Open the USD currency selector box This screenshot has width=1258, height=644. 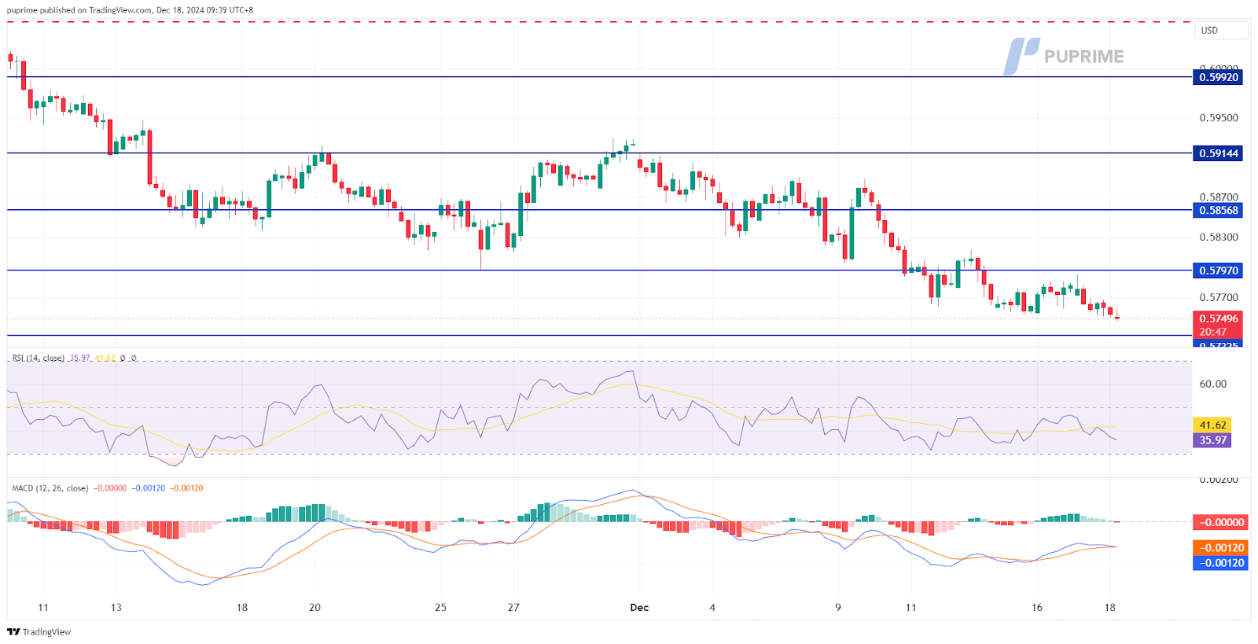(x=1220, y=31)
